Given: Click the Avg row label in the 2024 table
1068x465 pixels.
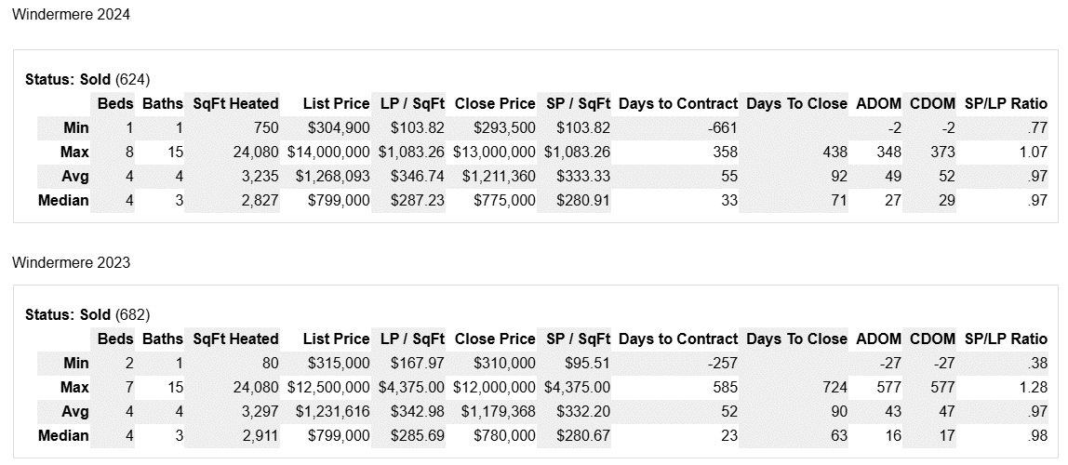Looking at the screenshot, I should (74, 176).
